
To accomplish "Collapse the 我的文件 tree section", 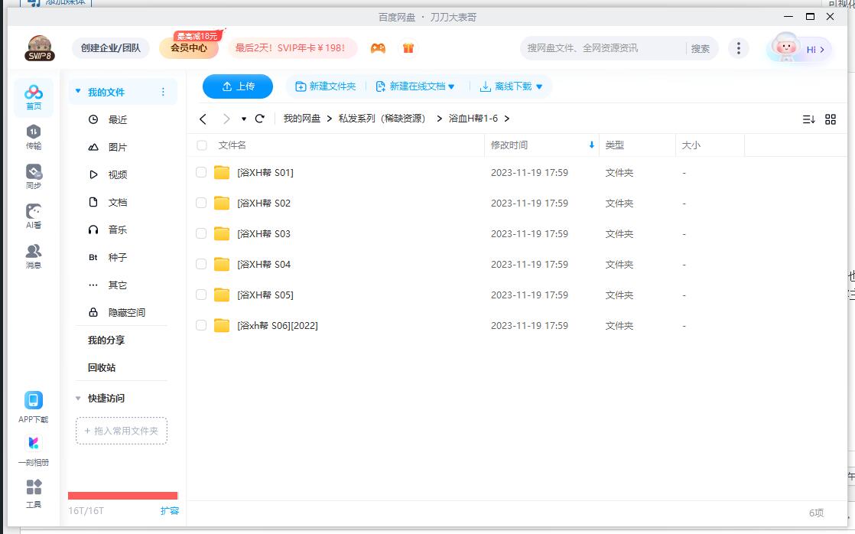I will click(78, 92).
